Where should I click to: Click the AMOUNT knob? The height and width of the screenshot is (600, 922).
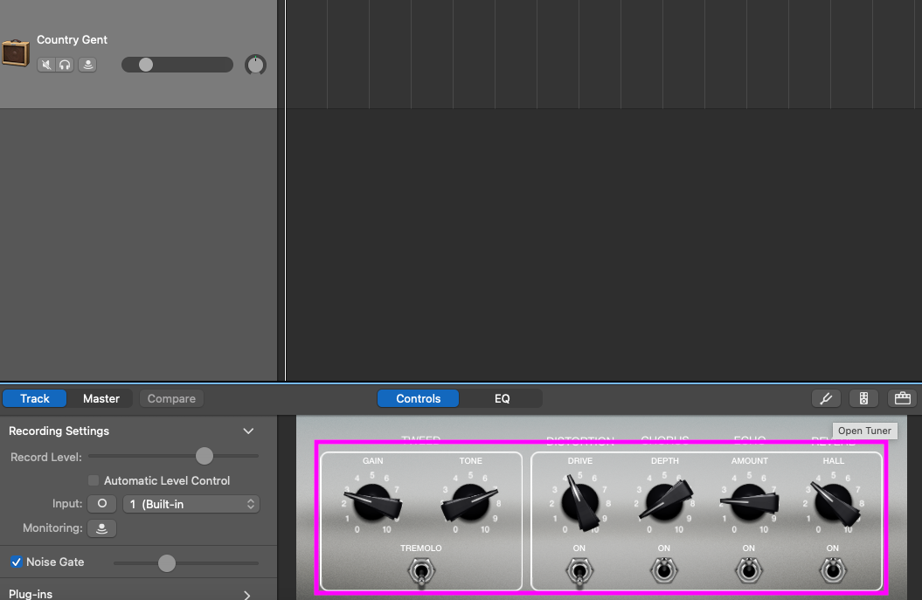(x=749, y=502)
